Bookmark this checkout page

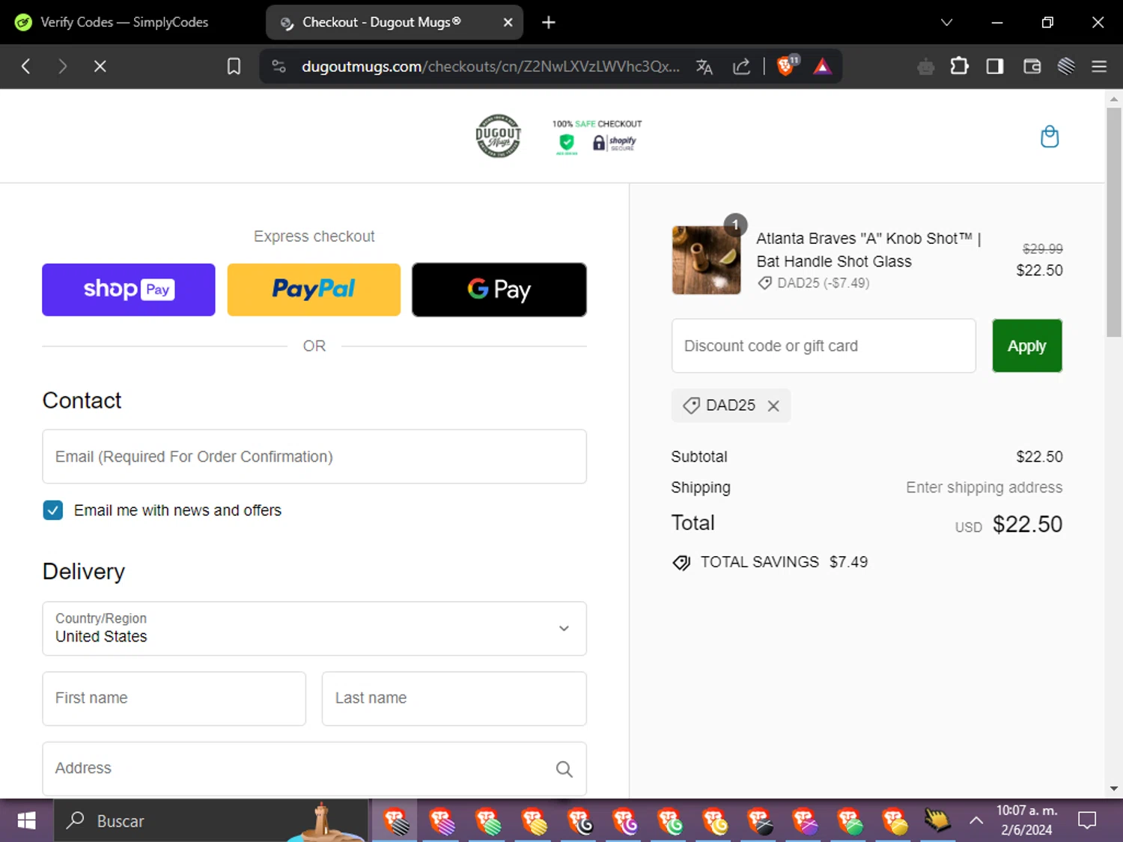tap(234, 67)
